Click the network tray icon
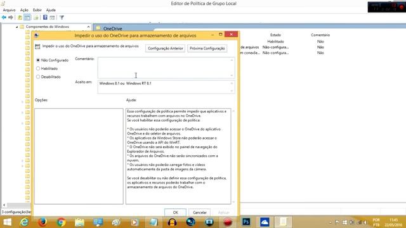This screenshot has height=228, width=406. pyautogui.click(x=359, y=222)
